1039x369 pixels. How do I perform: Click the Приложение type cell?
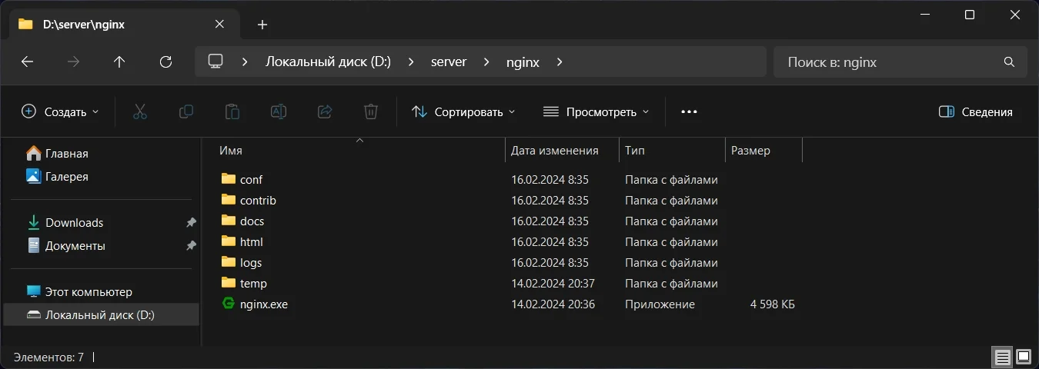[x=660, y=304]
